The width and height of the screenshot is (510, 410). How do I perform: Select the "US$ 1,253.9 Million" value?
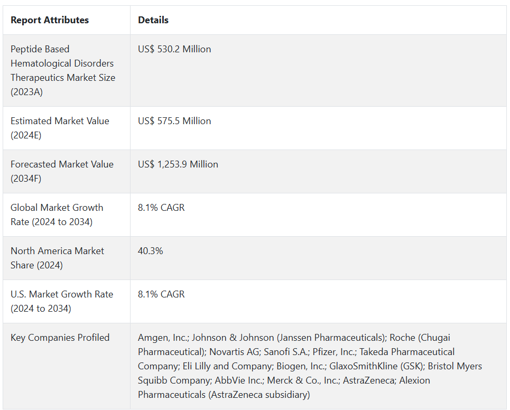pyautogui.click(x=178, y=164)
